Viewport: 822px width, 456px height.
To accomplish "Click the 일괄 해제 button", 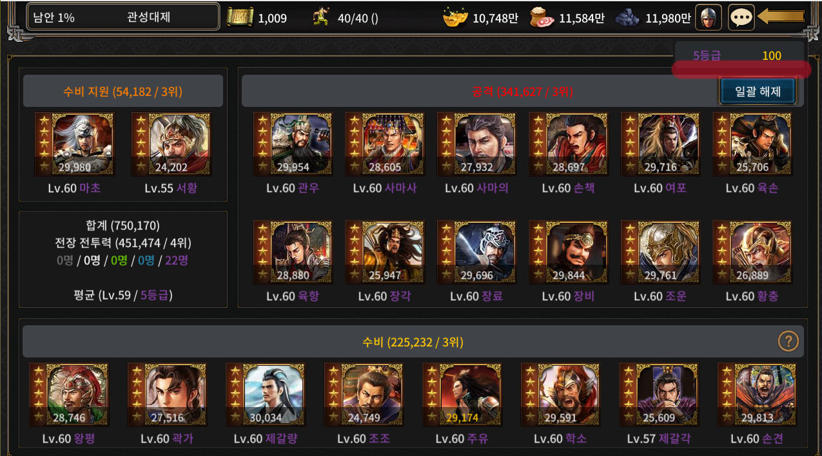I will 758,91.
